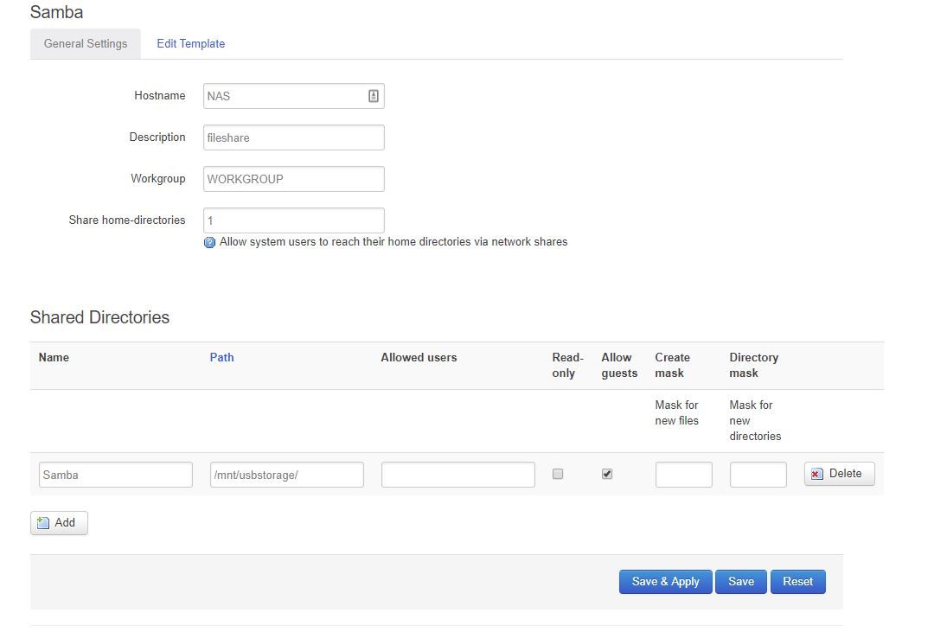
Task: Click the Hostname label
Action: tap(160, 95)
